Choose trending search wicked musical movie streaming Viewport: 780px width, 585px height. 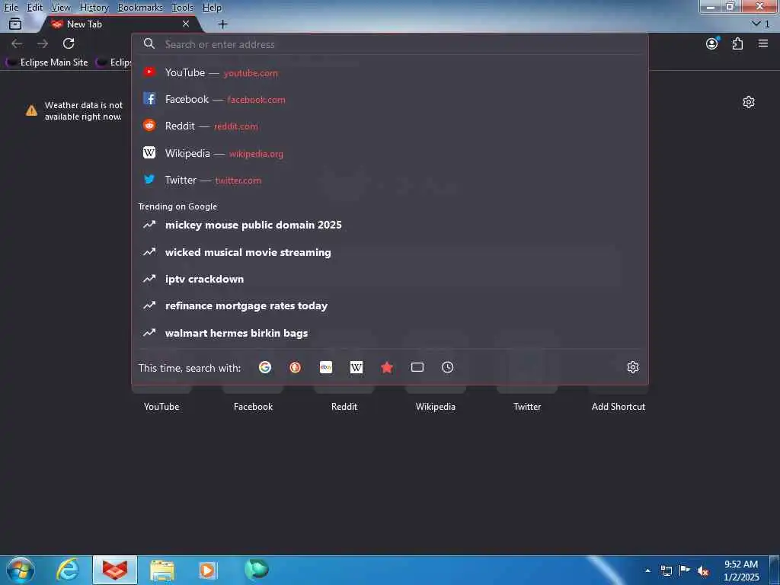[390, 252]
